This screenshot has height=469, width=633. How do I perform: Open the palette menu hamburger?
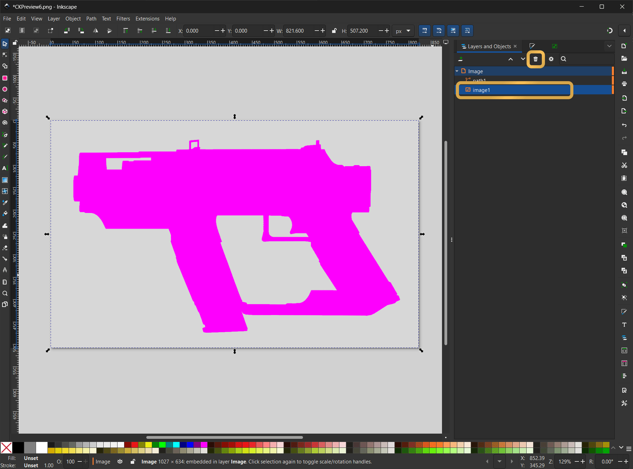pos(629,449)
